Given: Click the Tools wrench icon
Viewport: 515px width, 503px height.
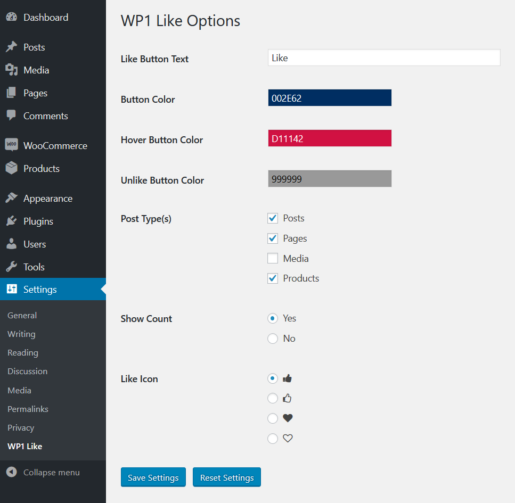Looking at the screenshot, I should (12, 267).
